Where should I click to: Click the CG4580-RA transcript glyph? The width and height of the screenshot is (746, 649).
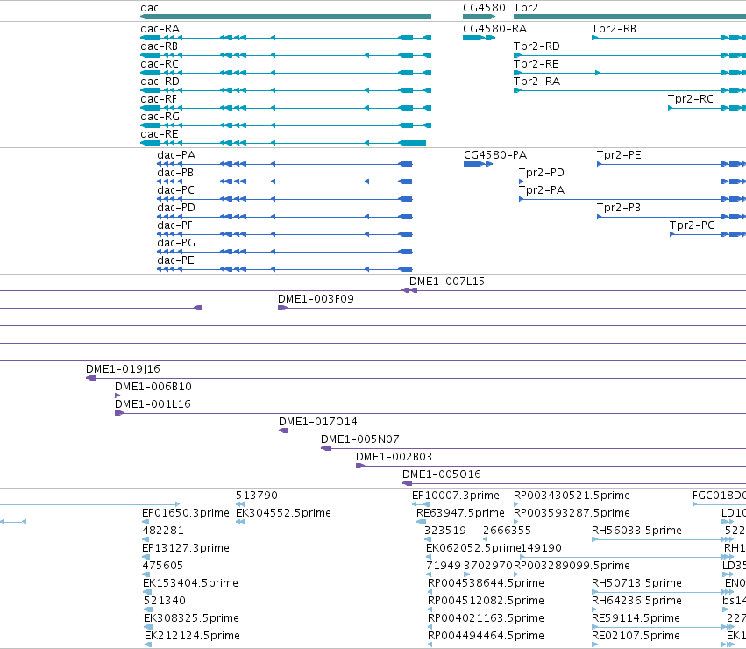[480, 38]
